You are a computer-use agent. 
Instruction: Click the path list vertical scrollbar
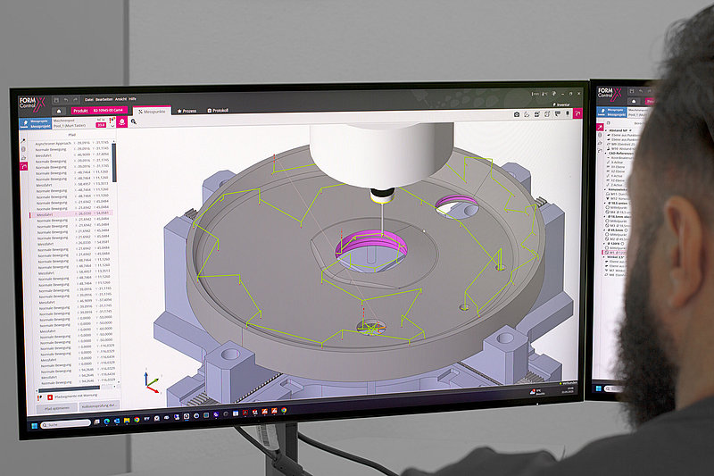[x=114, y=163]
